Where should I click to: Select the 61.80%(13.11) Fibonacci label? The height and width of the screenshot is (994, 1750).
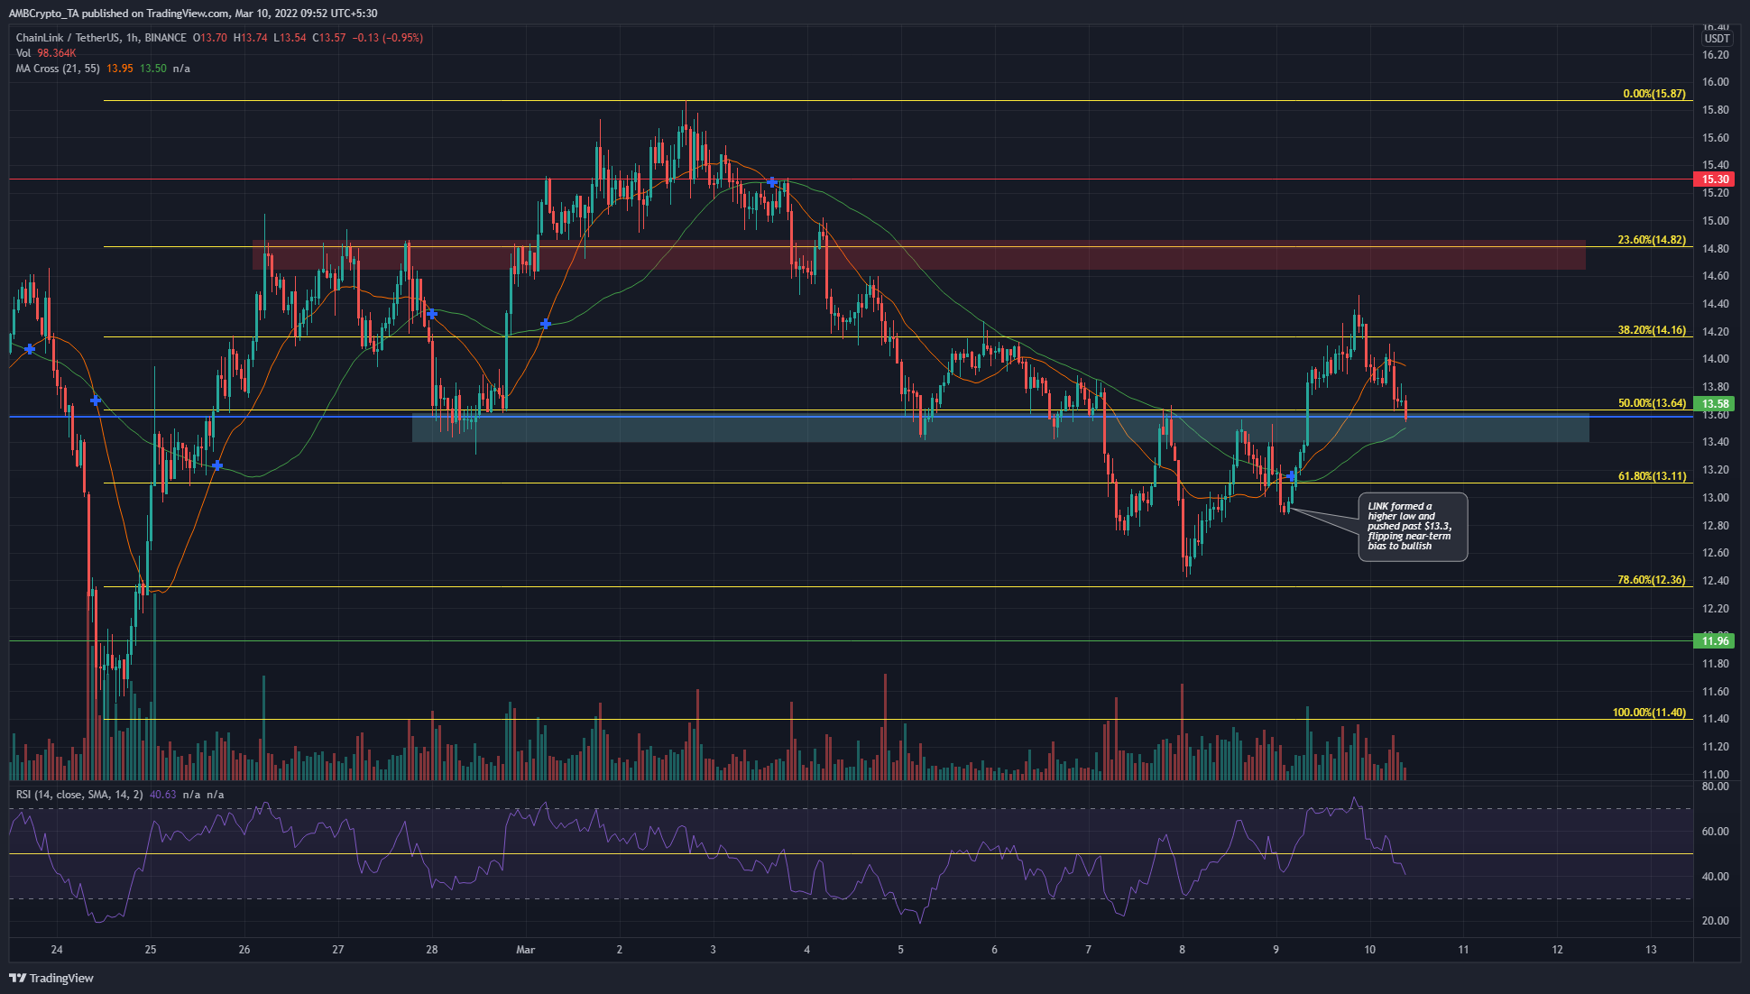tap(1651, 476)
